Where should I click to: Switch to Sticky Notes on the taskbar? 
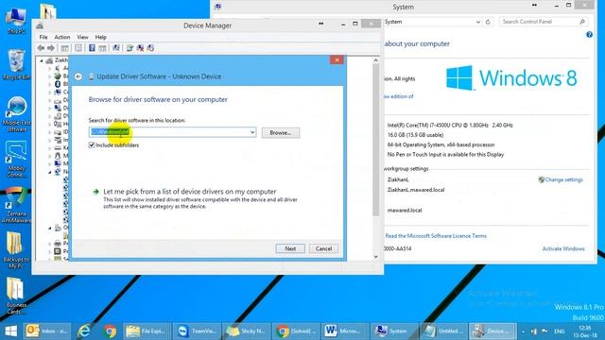[x=246, y=331]
